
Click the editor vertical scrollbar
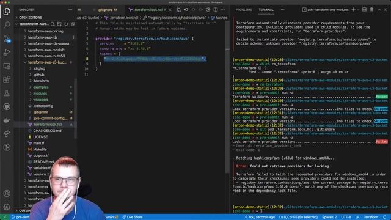pos(227,97)
